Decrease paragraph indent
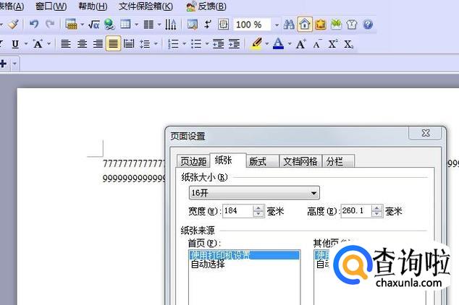 tap(219, 44)
